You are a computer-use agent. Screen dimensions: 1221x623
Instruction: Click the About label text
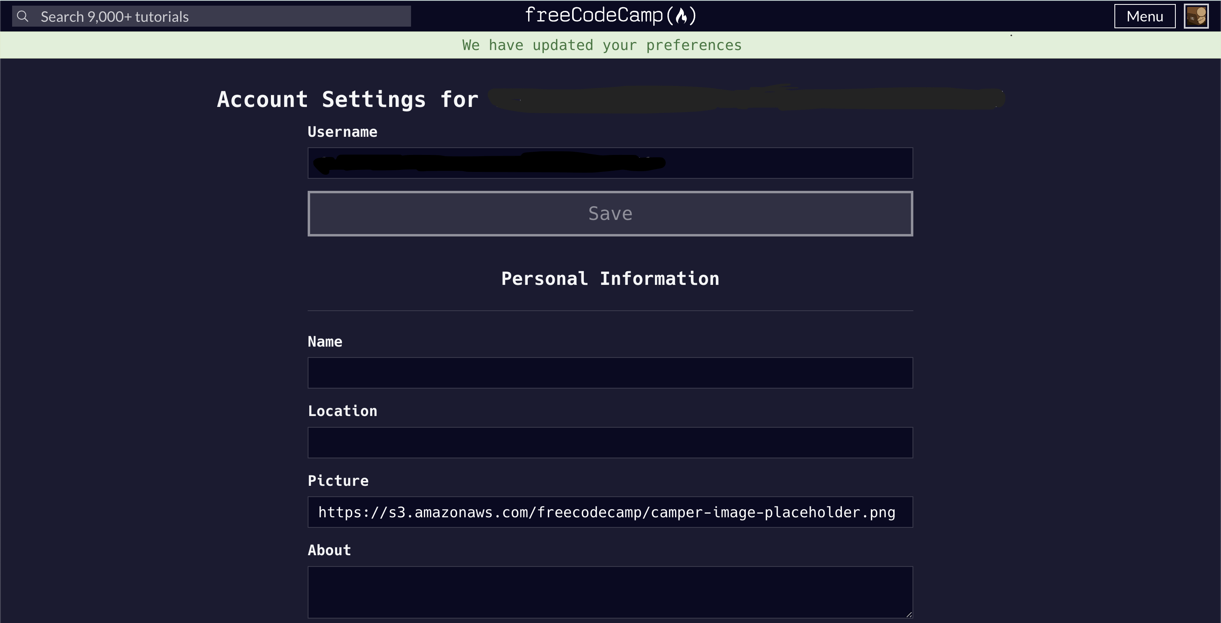pyautogui.click(x=329, y=550)
